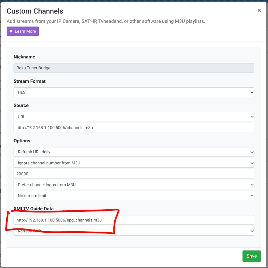
Task: Click the starting channel number field 20000
Action: pyautogui.click(x=134, y=174)
